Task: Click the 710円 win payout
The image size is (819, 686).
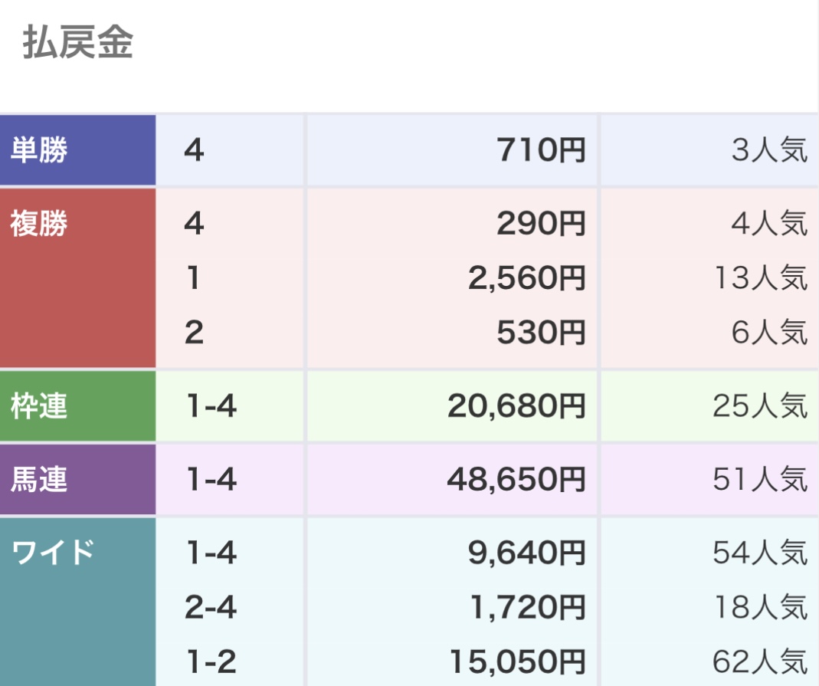Action: [x=541, y=150]
